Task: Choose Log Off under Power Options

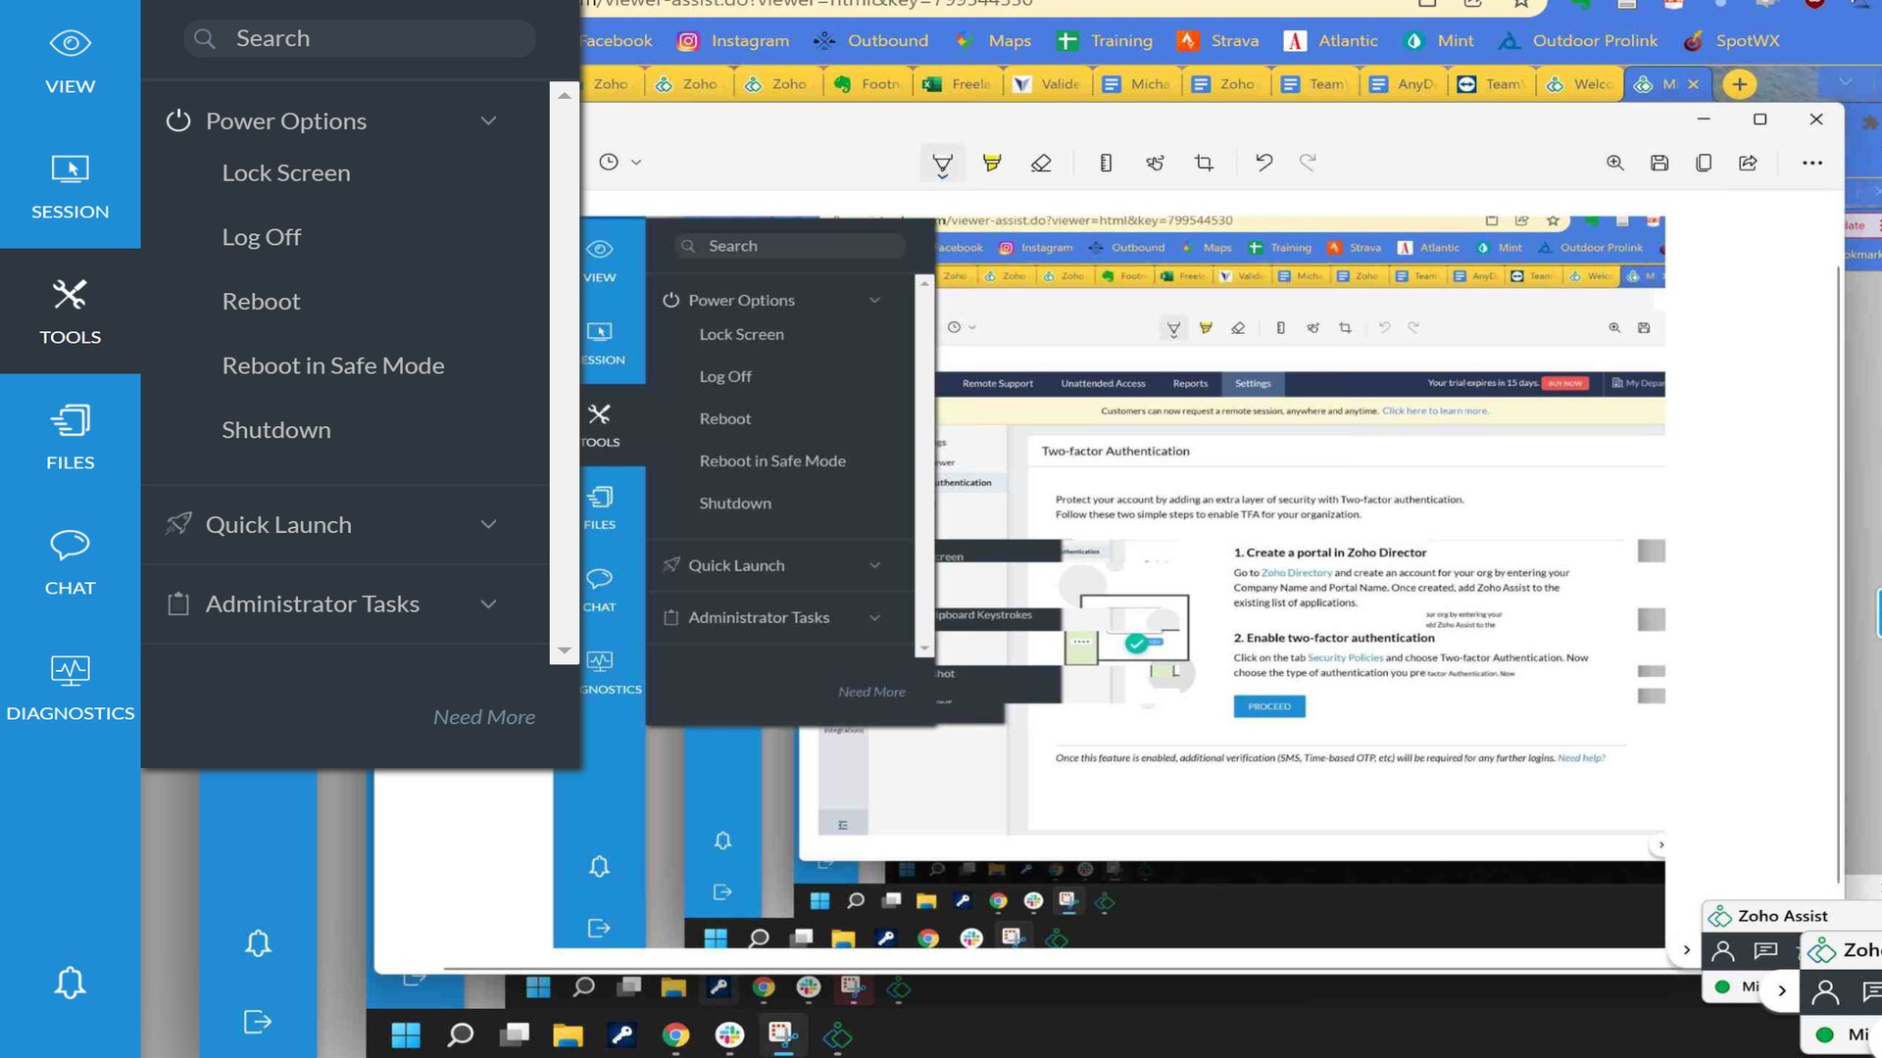Action: 261,237
